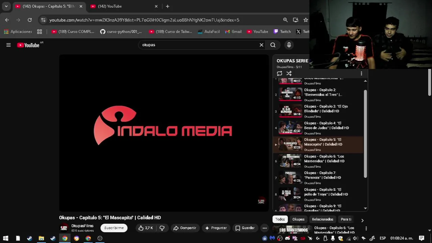Open the (189) Curso COMPL... bookmark
Screen dimensions: 432x243
point(73,31)
